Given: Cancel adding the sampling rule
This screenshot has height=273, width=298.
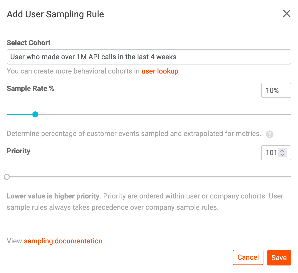Looking at the screenshot, I should click(x=248, y=257).
